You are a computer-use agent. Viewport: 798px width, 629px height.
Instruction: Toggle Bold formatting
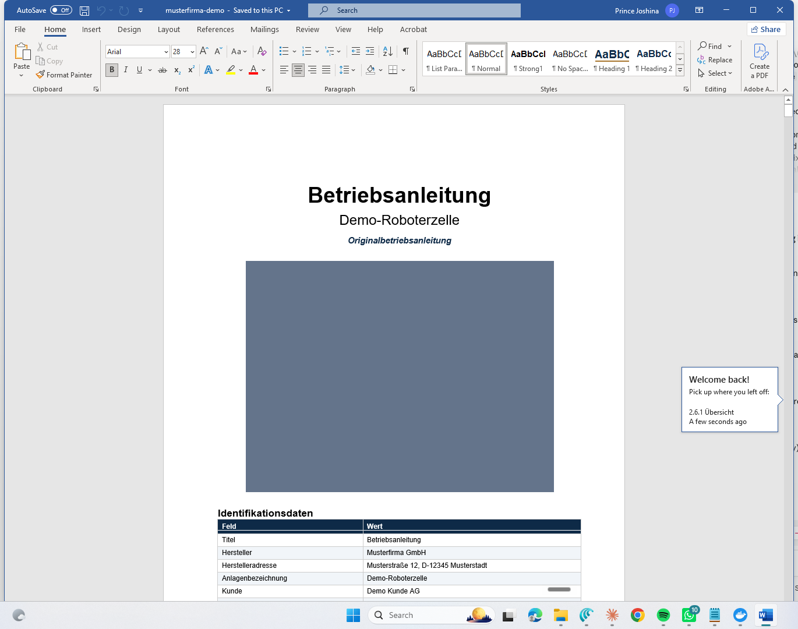[112, 70]
